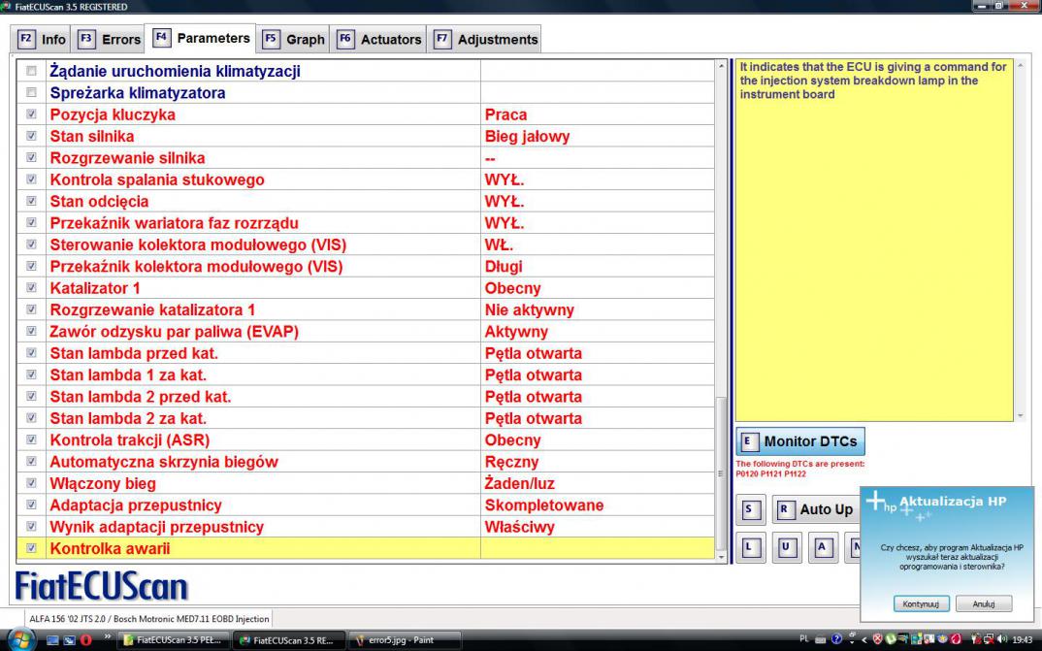Click the A key button
Screen dimensions: 1042x651
821,547
